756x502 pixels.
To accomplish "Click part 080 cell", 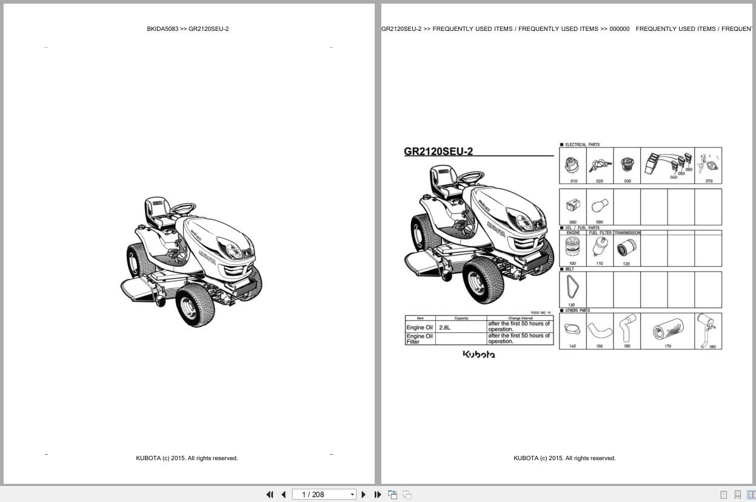I will 573,207.
